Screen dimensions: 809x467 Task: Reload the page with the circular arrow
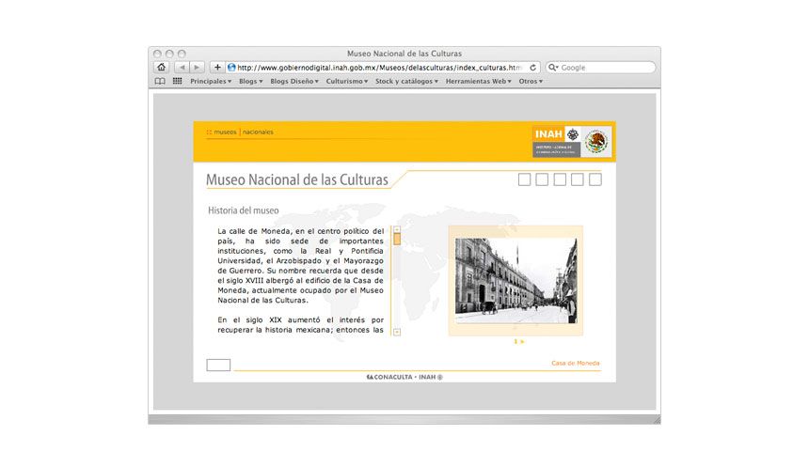[x=532, y=68]
